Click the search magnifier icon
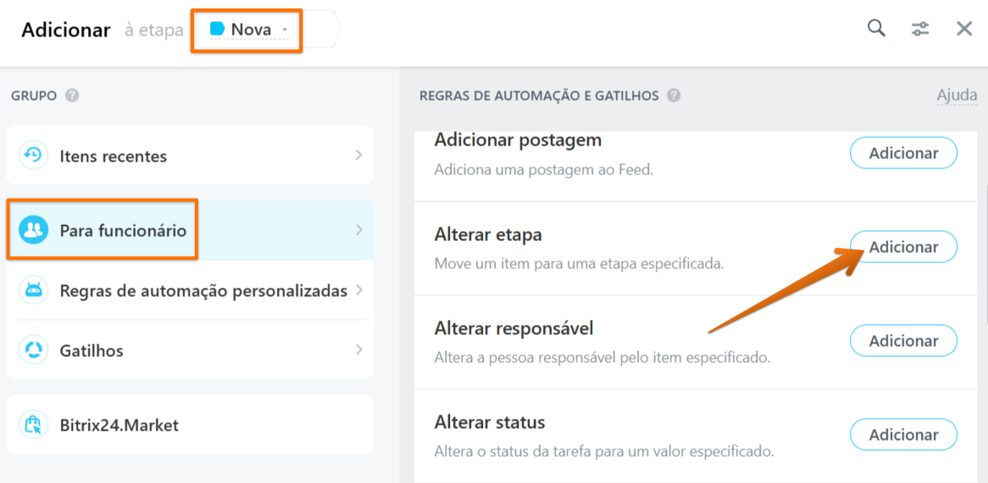 click(x=876, y=28)
